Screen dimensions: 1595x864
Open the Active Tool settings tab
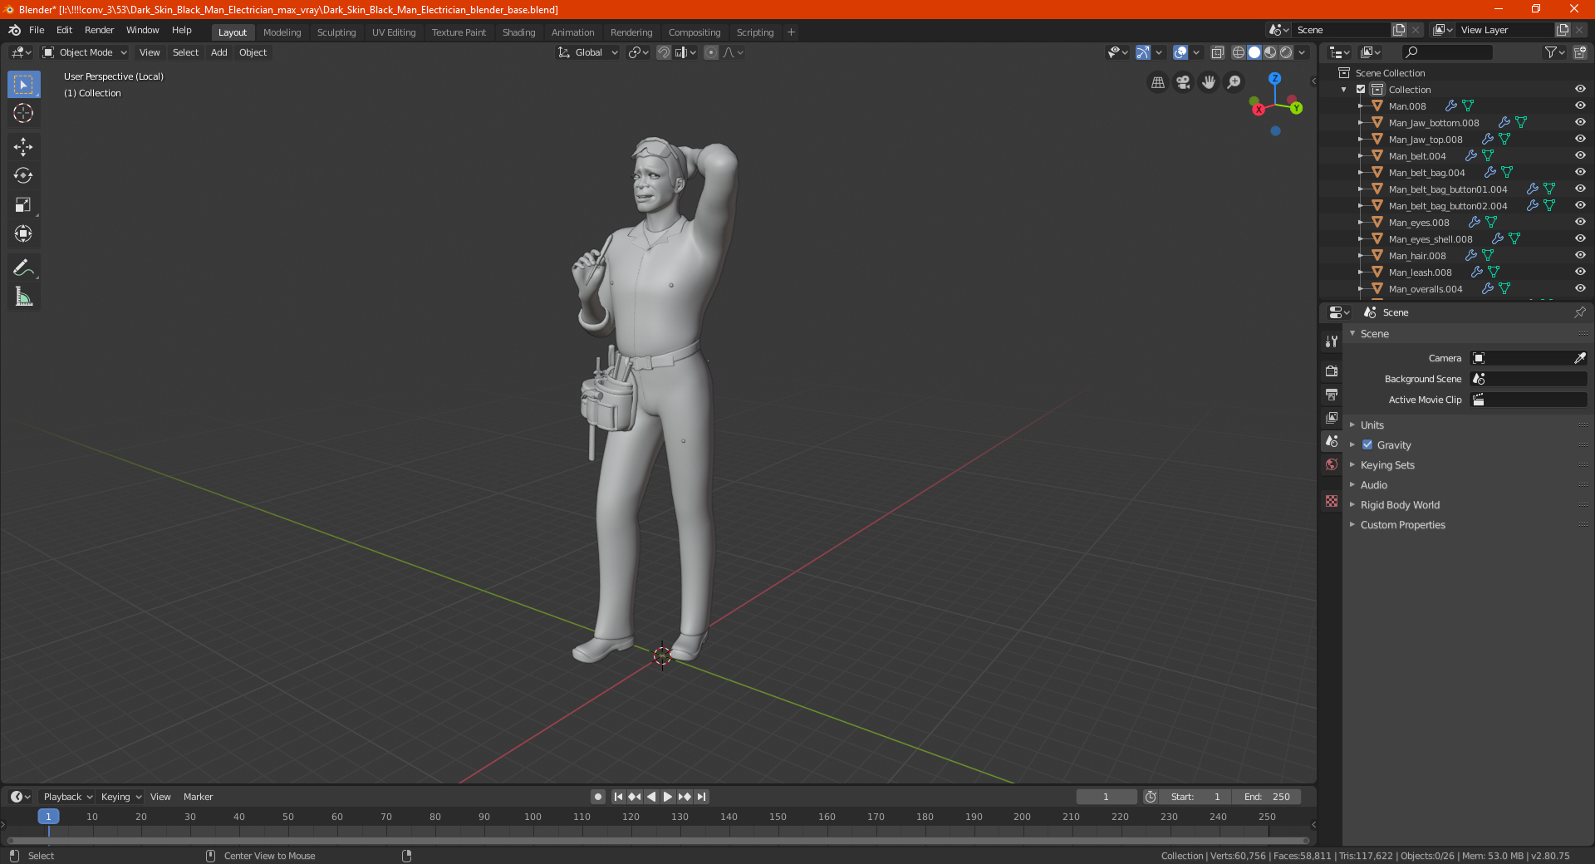(1332, 341)
